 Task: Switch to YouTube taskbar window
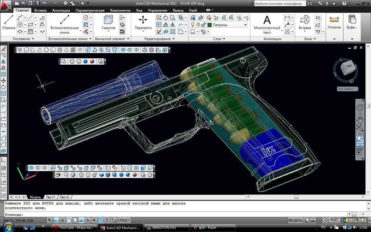coord(74,228)
